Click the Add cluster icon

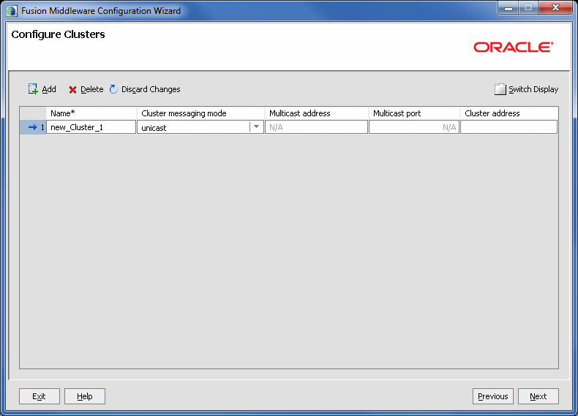click(33, 88)
